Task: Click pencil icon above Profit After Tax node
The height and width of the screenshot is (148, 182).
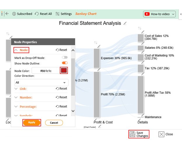Action: (143, 74)
